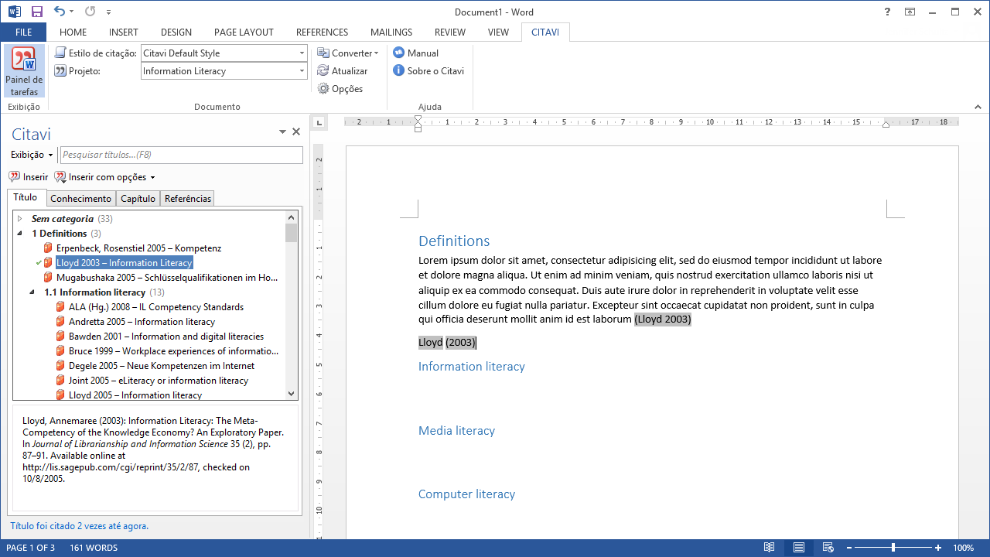This screenshot has width=990, height=557.
Task: Click the book icon beside Joint 2005
Action: [x=60, y=381]
